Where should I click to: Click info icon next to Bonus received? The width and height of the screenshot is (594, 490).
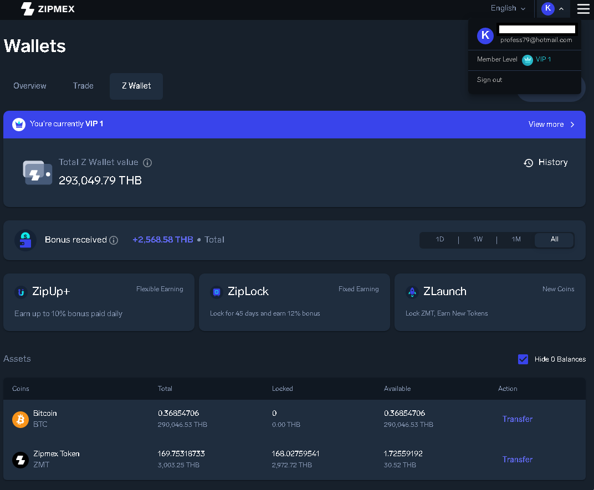pos(114,240)
